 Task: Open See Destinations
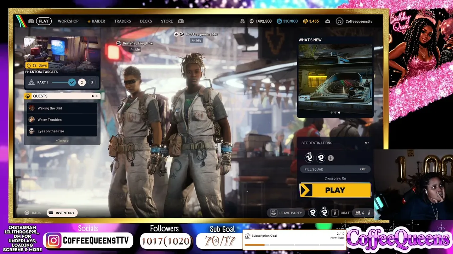[335, 143]
